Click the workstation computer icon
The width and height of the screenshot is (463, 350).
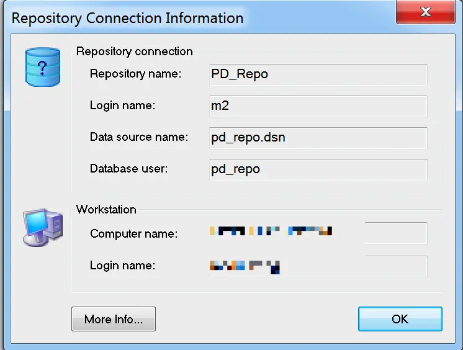click(43, 227)
